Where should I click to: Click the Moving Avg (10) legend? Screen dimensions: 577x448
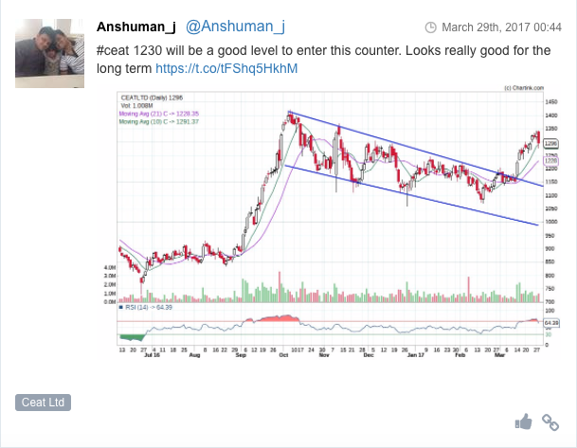158,122
